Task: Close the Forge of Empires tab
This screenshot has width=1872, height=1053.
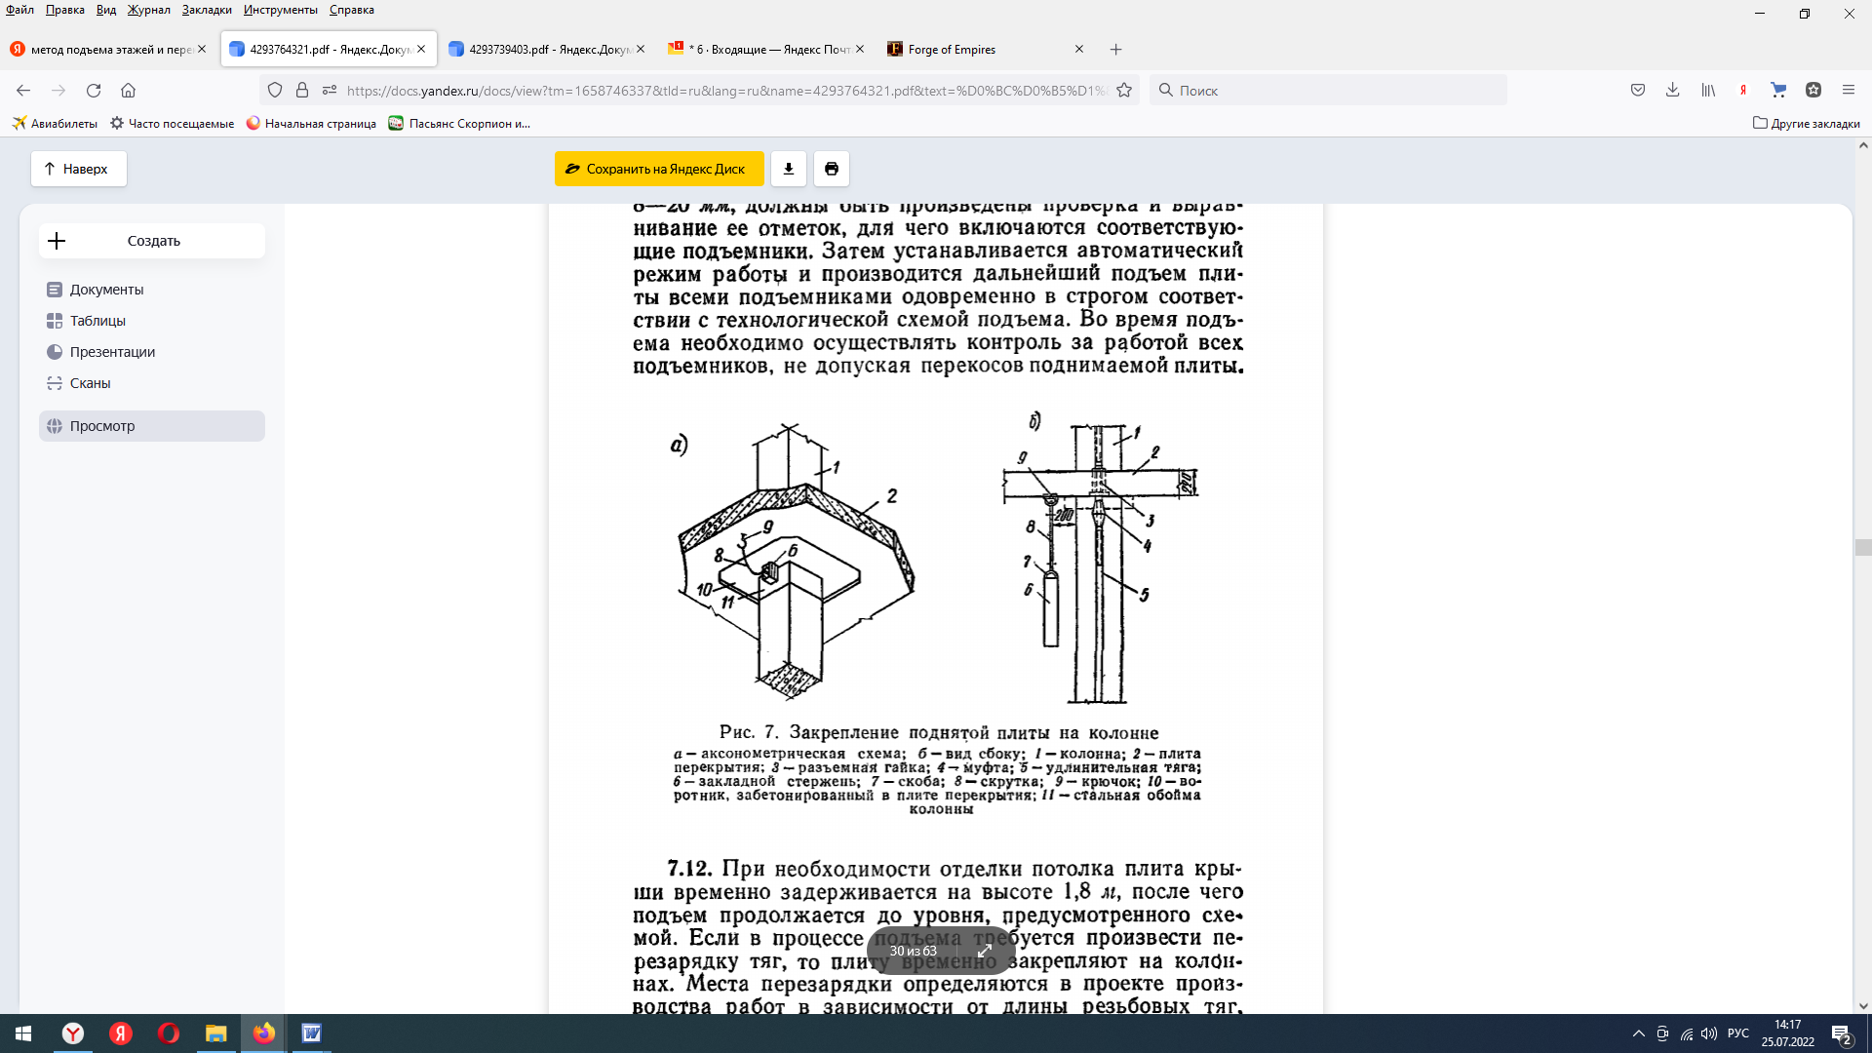Action: click(1079, 50)
